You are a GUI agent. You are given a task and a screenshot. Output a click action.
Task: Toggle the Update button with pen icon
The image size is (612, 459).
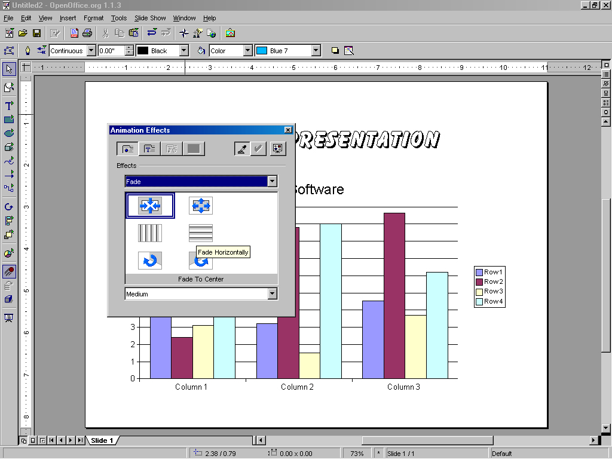click(242, 149)
